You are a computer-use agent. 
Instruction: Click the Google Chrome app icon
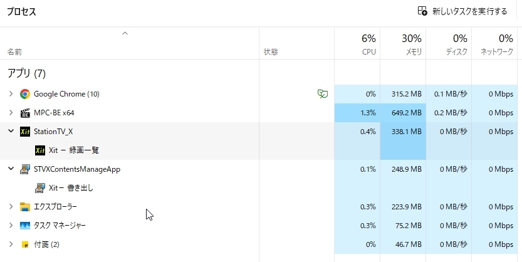point(25,94)
